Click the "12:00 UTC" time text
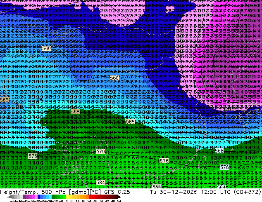 pos(217,192)
